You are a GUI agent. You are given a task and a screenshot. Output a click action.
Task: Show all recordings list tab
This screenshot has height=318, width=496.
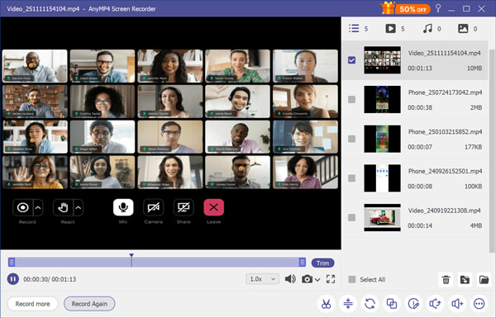click(x=358, y=29)
